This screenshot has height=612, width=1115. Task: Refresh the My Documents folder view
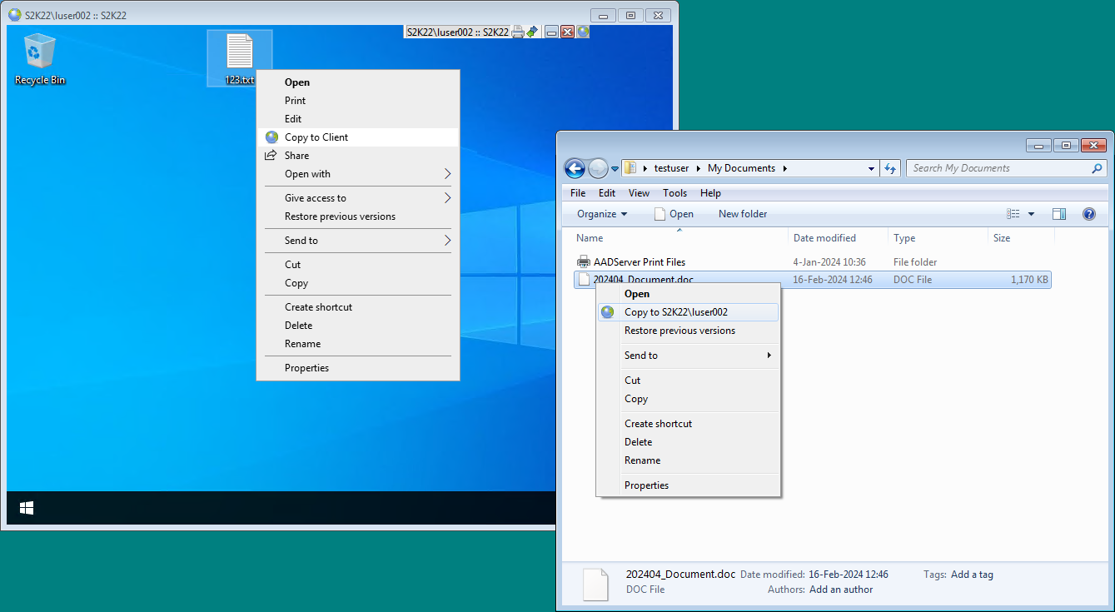click(890, 168)
